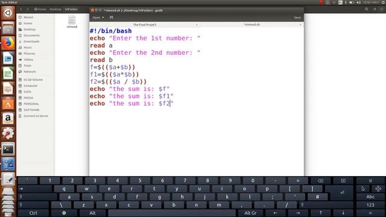Image resolution: width=386 pixels, height=217 pixels.
Task: Switch keyboard to 123 numeric layout
Action: click(370, 205)
